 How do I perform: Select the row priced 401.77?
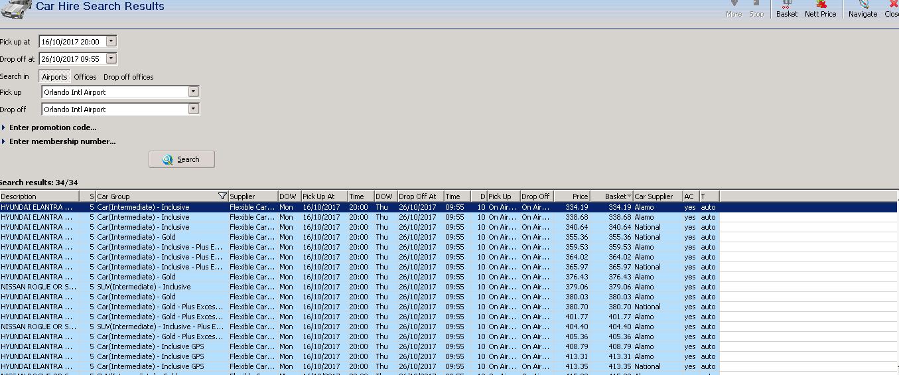pos(360,317)
